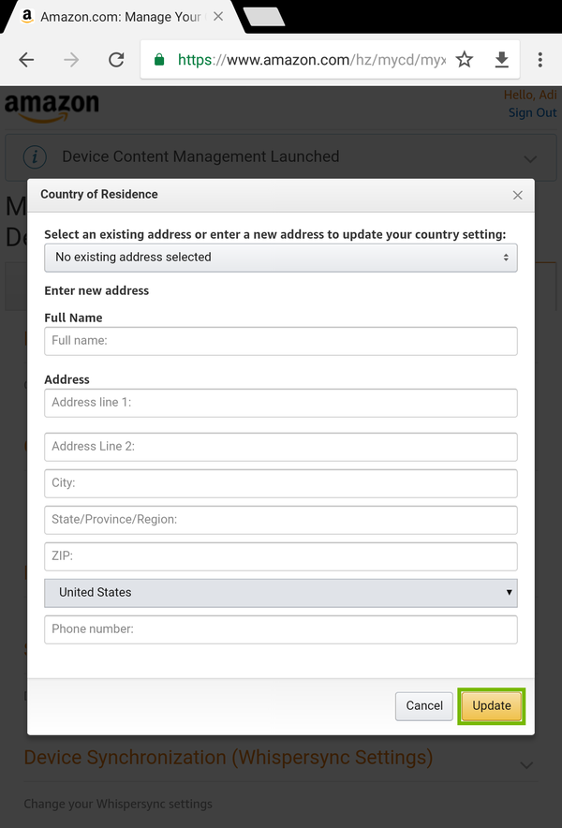Close the Country of Residence dialog with the X
This screenshot has width=562, height=828.
pyautogui.click(x=517, y=195)
